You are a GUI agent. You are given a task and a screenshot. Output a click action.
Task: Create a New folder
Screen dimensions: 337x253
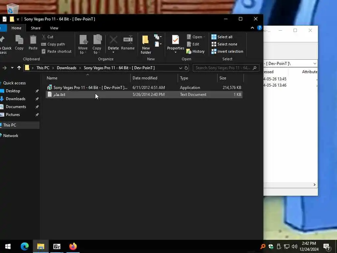(x=146, y=44)
